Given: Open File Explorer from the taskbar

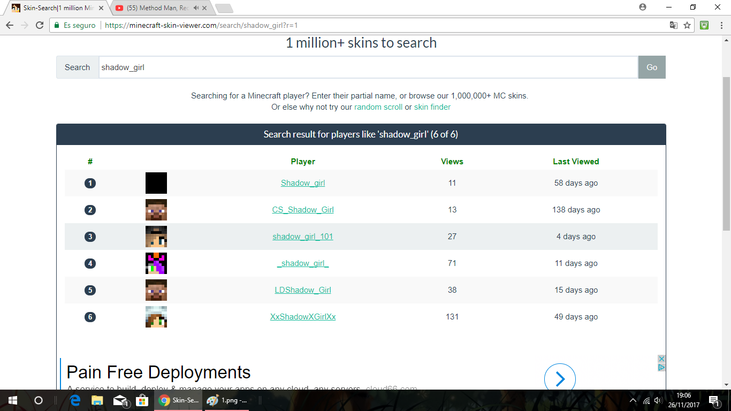Looking at the screenshot, I should 97,400.
